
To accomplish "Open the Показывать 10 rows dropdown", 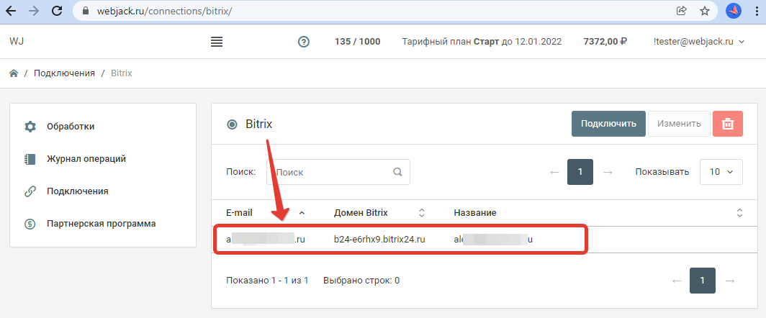I will (721, 172).
